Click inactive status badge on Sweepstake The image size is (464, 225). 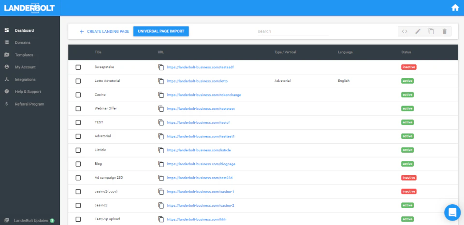409,67
